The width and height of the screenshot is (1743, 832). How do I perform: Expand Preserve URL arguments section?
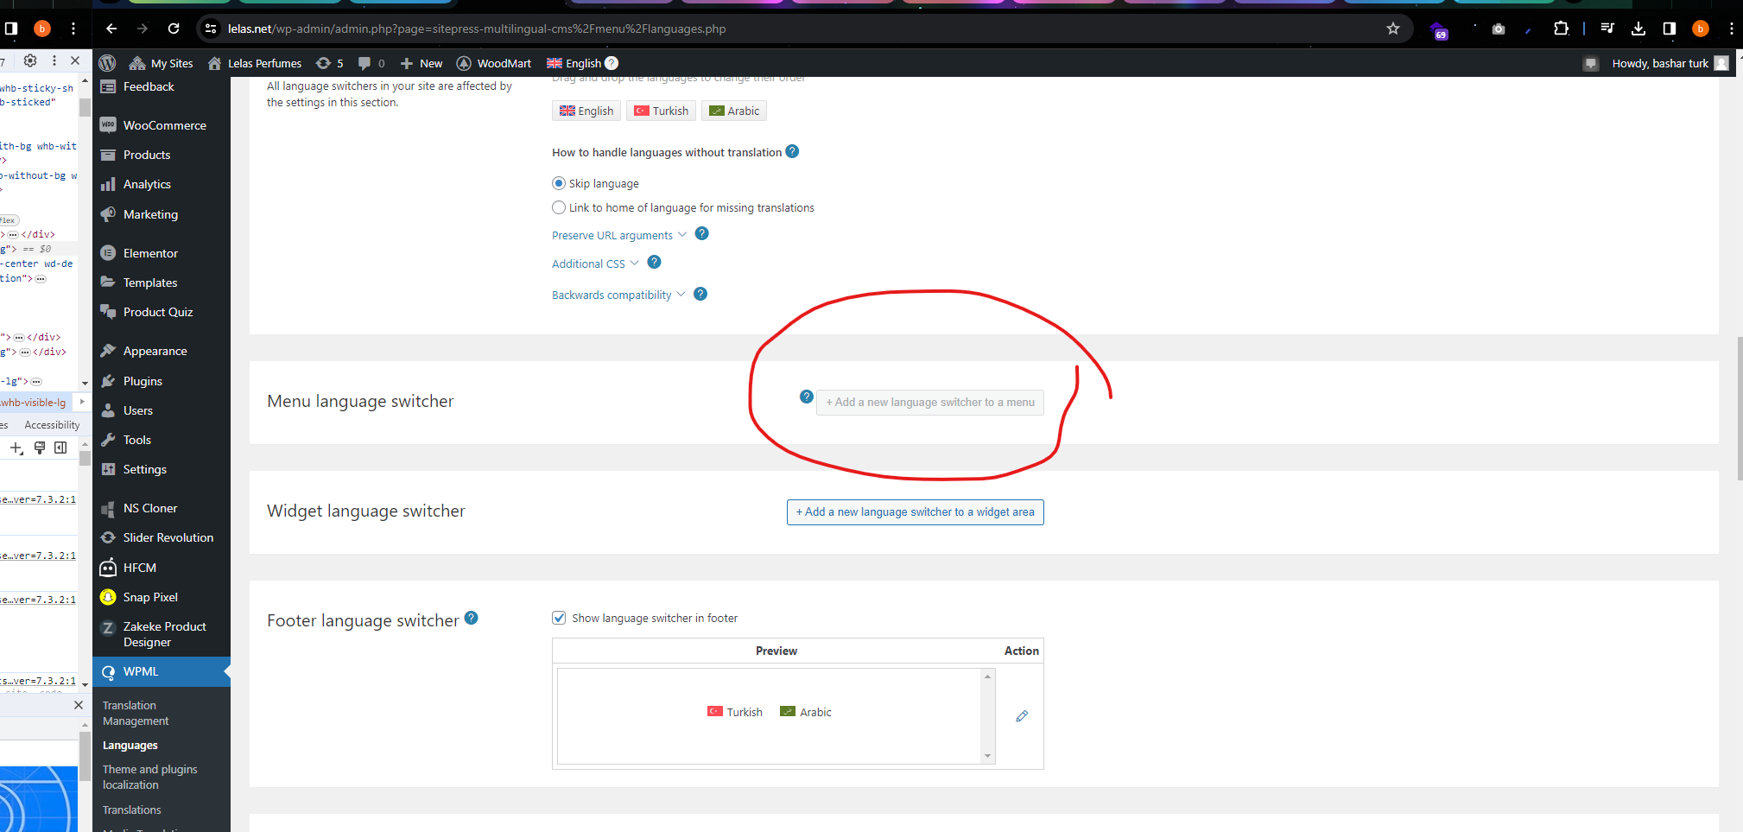point(619,235)
